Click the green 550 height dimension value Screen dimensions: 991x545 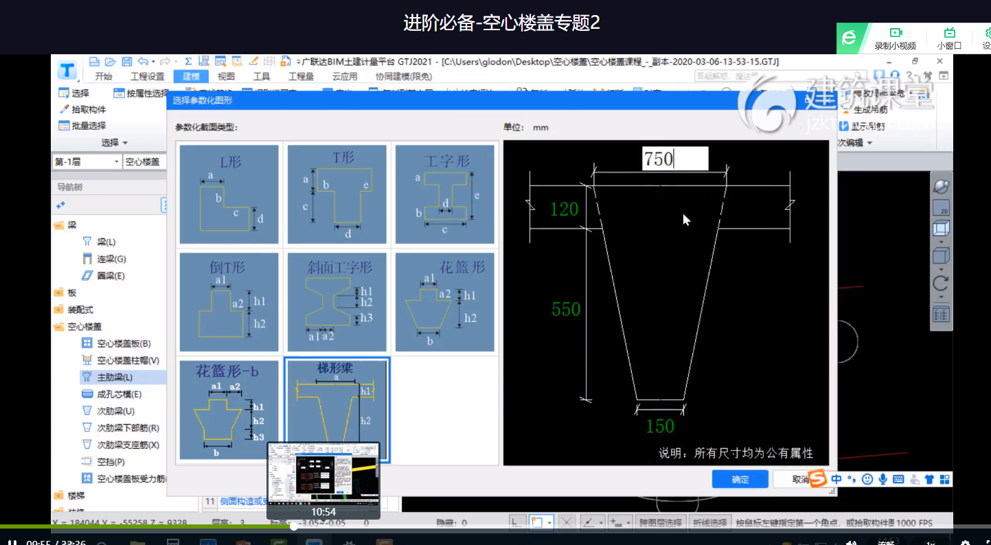[566, 310]
